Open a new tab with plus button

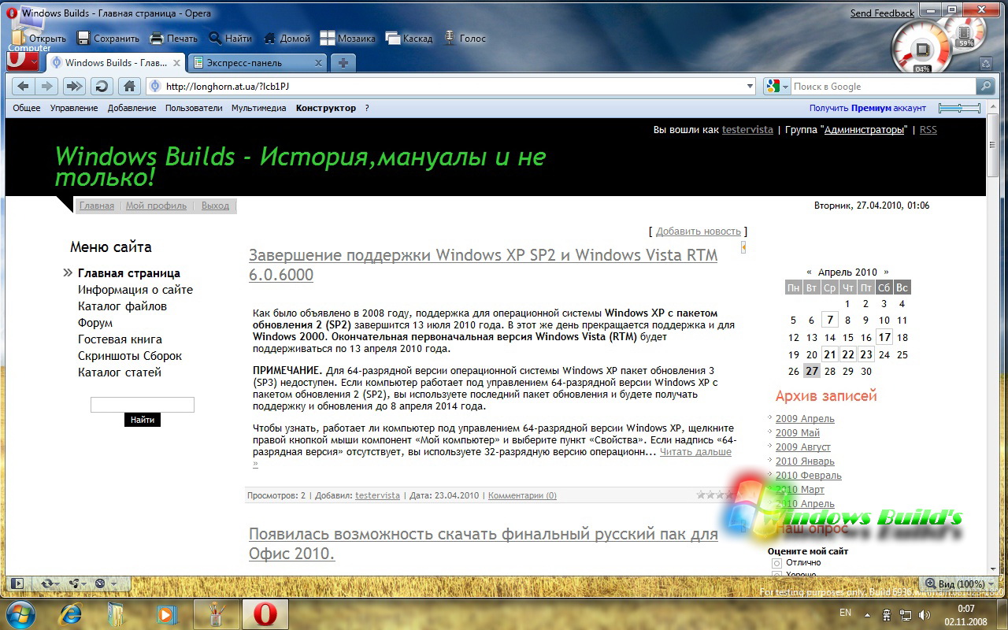(x=343, y=63)
